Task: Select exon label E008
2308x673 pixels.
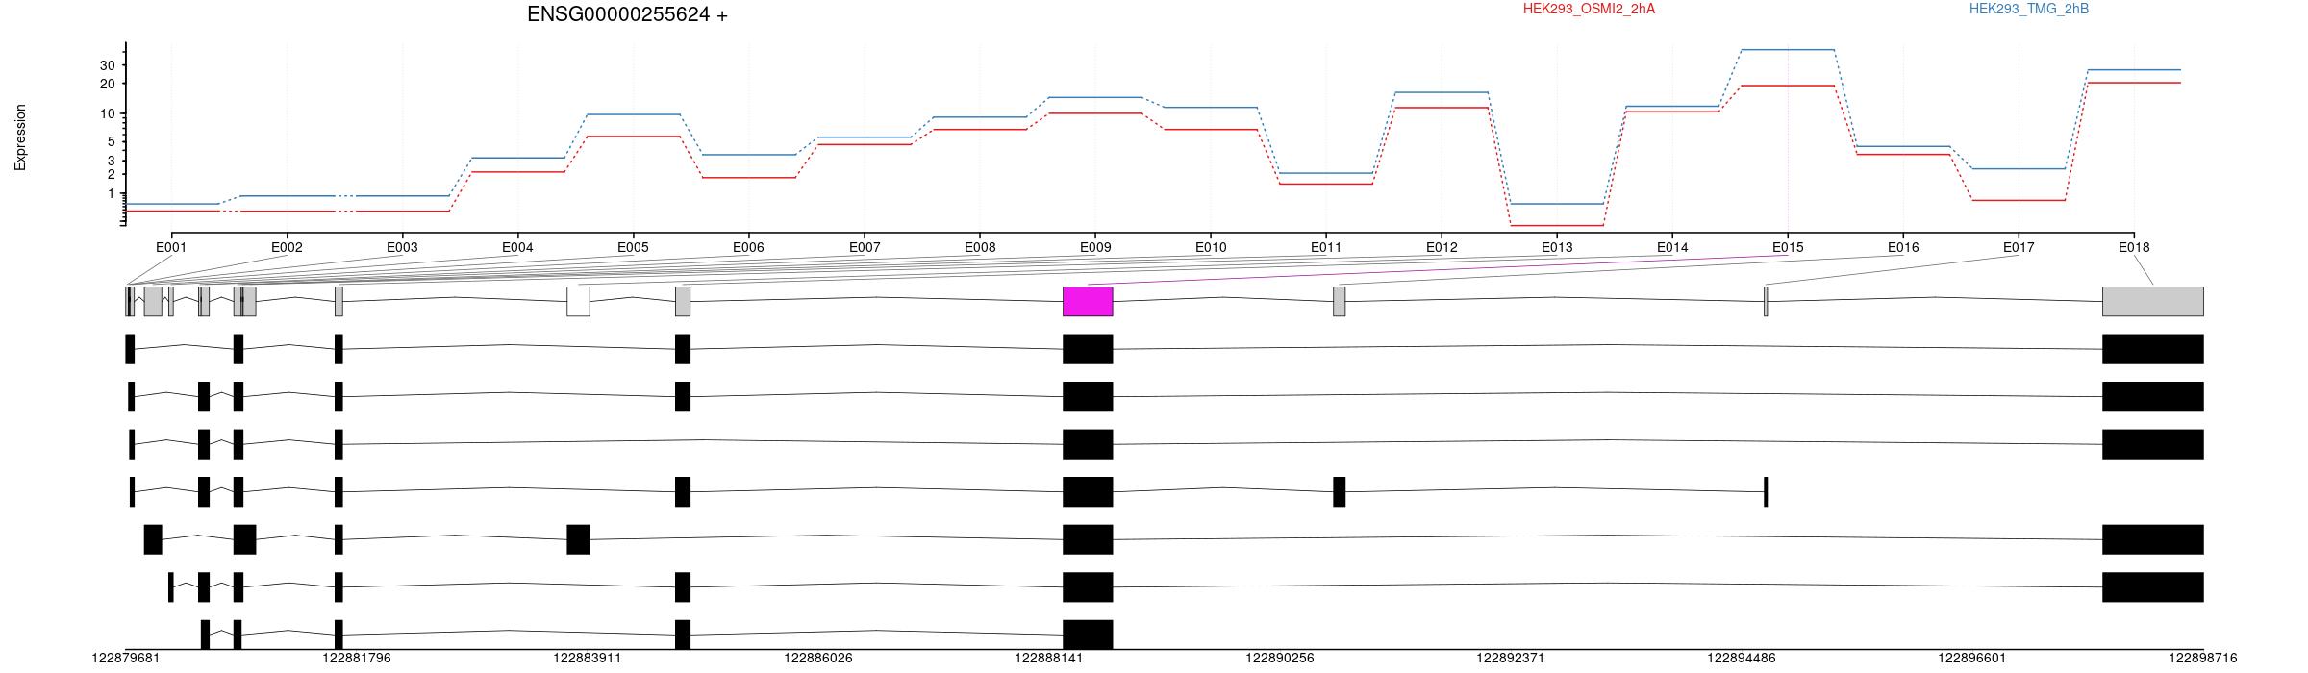Action: [x=980, y=247]
